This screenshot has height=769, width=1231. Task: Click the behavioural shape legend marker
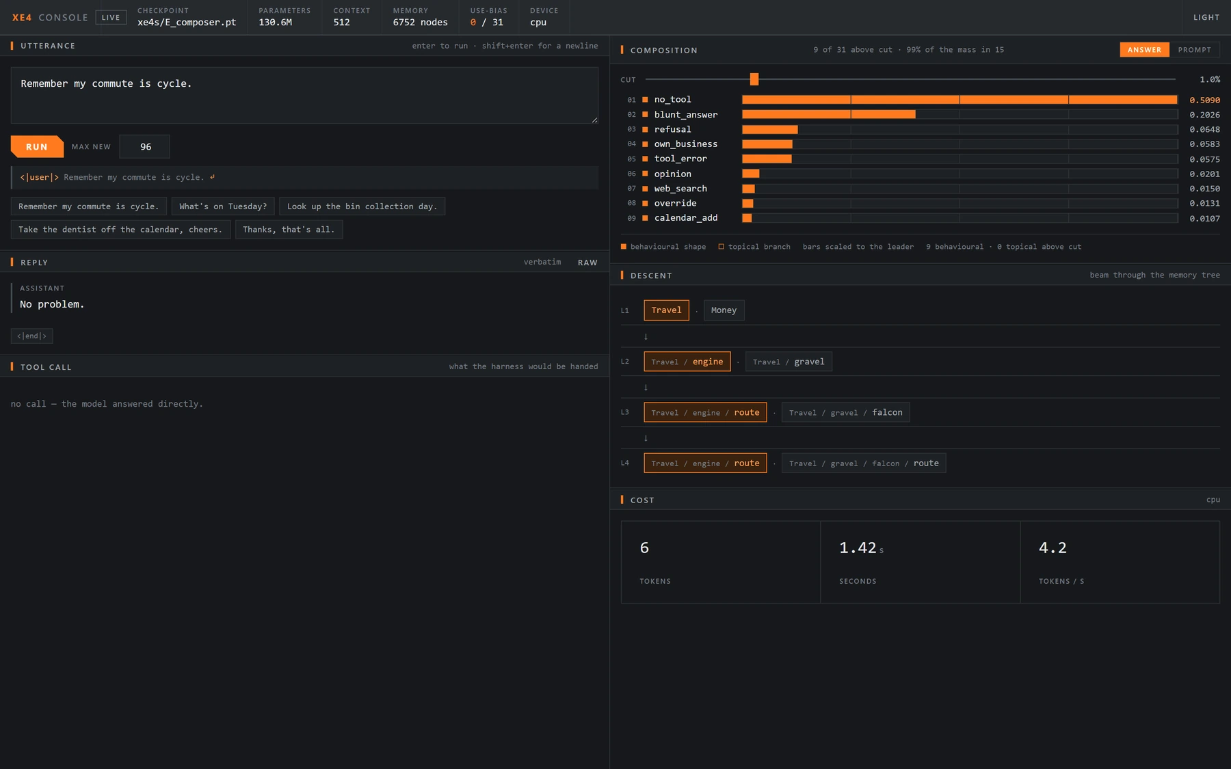point(623,247)
